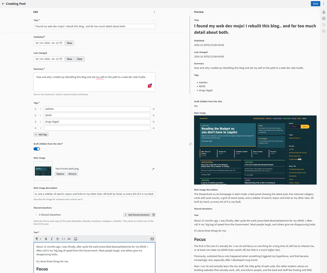
Task: Remove the main image
Action: point(72,174)
